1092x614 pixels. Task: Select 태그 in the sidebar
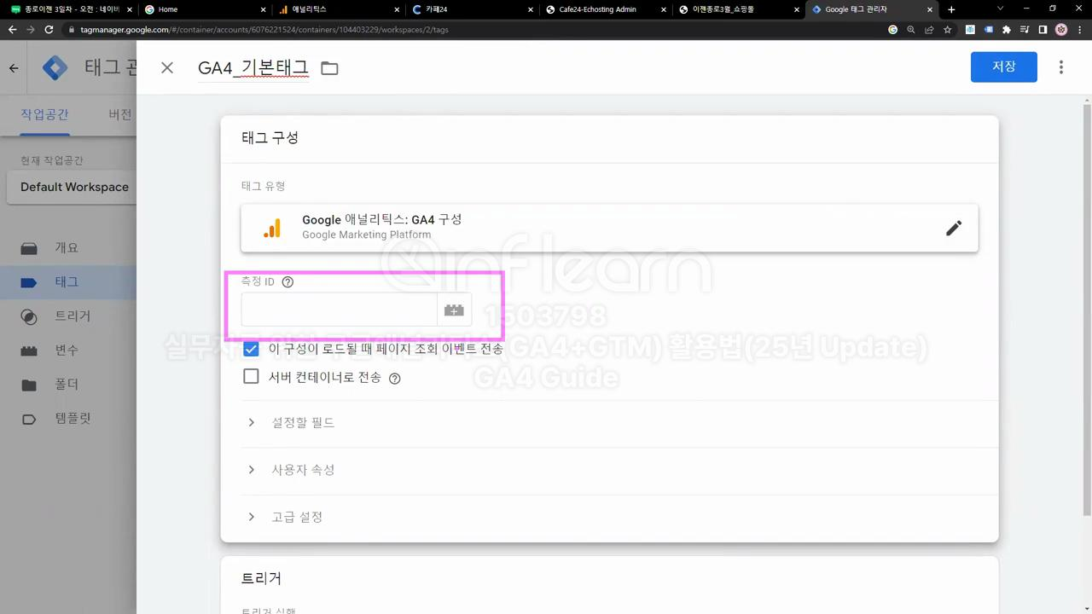[x=68, y=282]
